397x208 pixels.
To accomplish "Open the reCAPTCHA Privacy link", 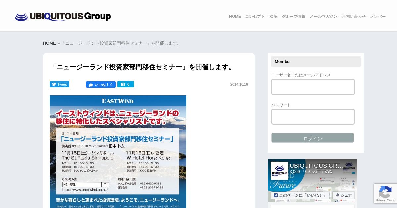I will coord(380,200).
